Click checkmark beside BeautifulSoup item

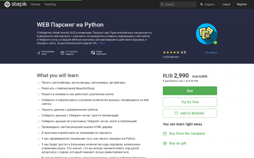coord(39,88)
